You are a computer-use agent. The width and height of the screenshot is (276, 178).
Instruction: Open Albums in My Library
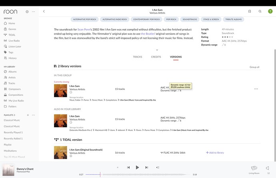(x=10, y=71)
